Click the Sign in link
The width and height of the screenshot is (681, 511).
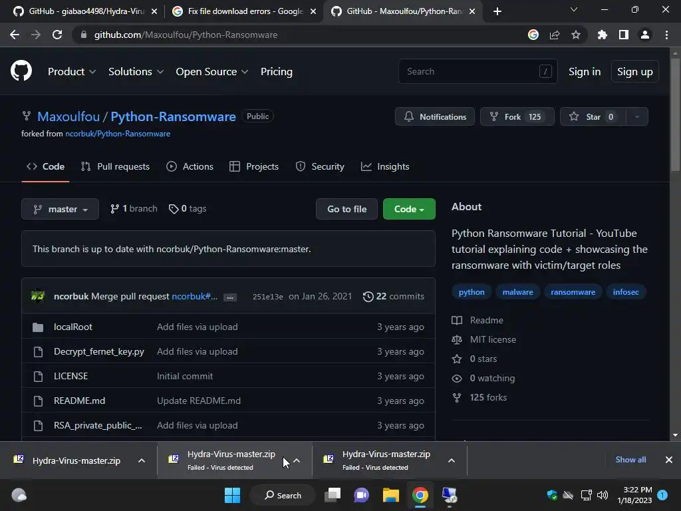(x=585, y=72)
